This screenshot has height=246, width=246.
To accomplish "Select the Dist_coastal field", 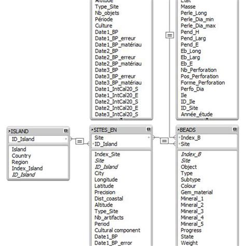I will 109,199.
